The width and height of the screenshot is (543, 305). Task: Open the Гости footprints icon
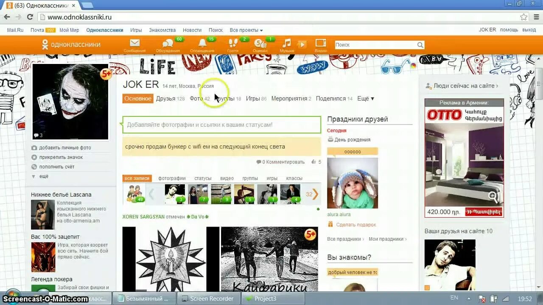tap(233, 43)
